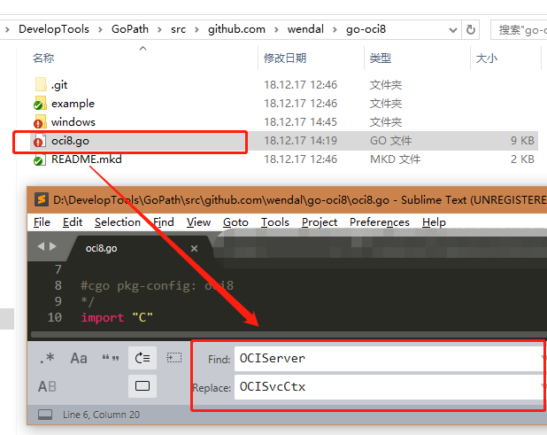Open the File menu in Sublime Text
The width and height of the screenshot is (547, 435).
(x=42, y=222)
